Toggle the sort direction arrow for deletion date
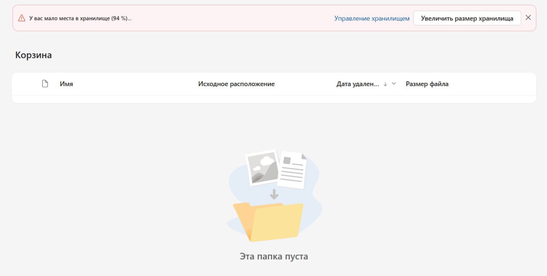Viewport: 547px width, 276px height. click(x=385, y=84)
